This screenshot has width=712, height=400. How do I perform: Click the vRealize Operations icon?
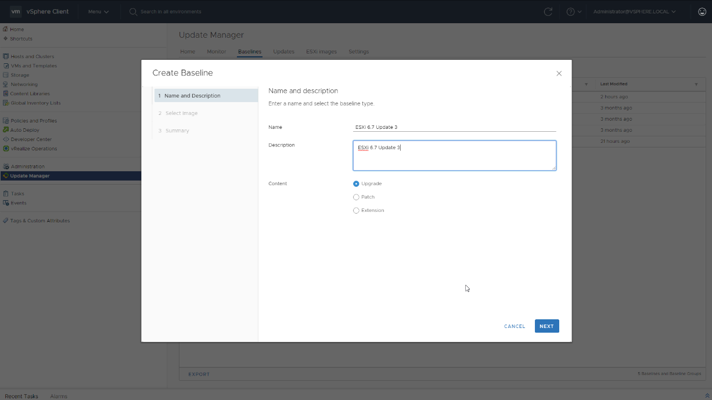pos(6,149)
